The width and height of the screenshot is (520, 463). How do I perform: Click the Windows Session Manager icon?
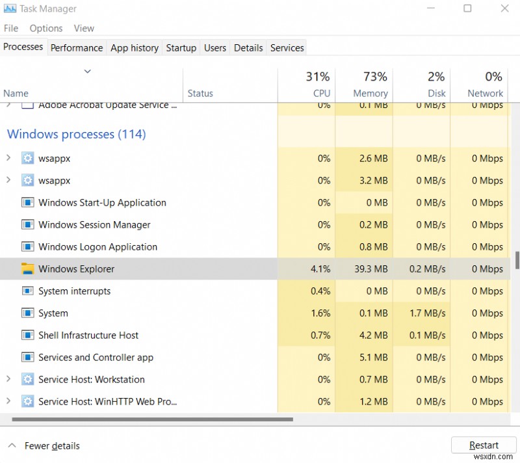pos(27,224)
